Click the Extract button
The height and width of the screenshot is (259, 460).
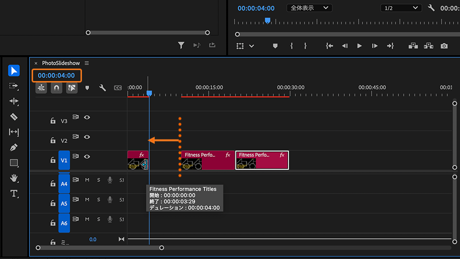pos(428,46)
